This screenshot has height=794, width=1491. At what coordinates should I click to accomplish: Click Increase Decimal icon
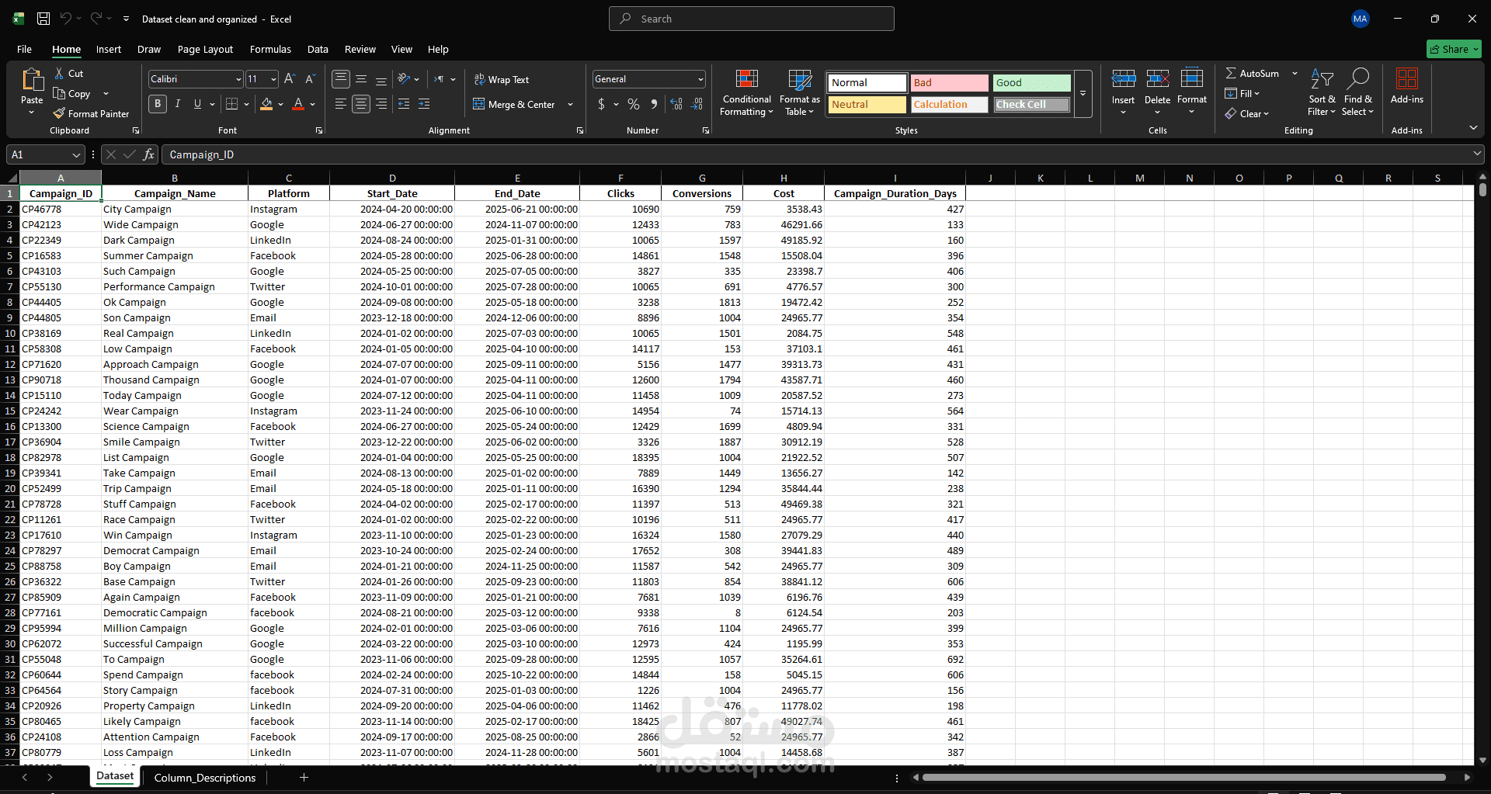point(676,104)
